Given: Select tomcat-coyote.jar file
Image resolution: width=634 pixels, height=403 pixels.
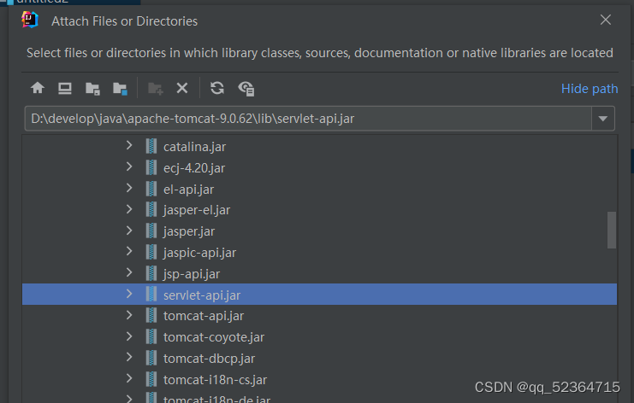Looking at the screenshot, I should [x=214, y=337].
